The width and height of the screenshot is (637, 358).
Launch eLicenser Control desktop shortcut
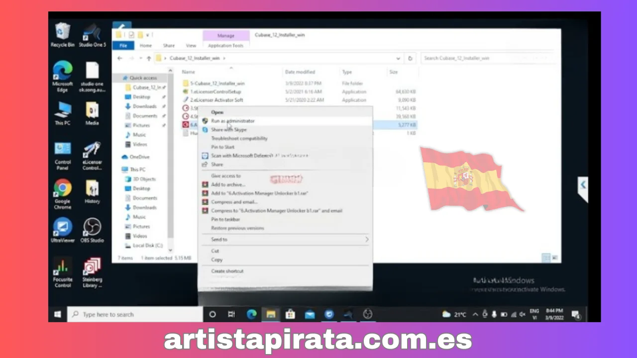click(92, 156)
